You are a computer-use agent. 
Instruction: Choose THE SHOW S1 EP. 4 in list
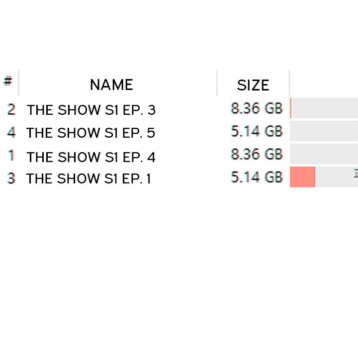91,157
